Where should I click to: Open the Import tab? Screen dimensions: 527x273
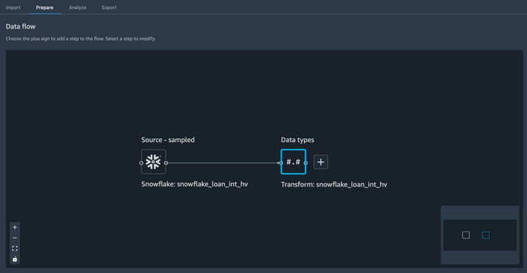pos(13,8)
